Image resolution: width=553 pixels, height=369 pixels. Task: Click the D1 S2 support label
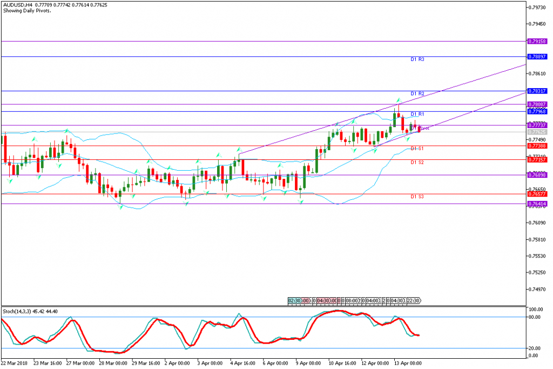click(x=417, y=162)
